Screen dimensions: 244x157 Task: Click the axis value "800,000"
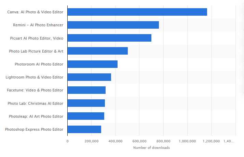163,141
